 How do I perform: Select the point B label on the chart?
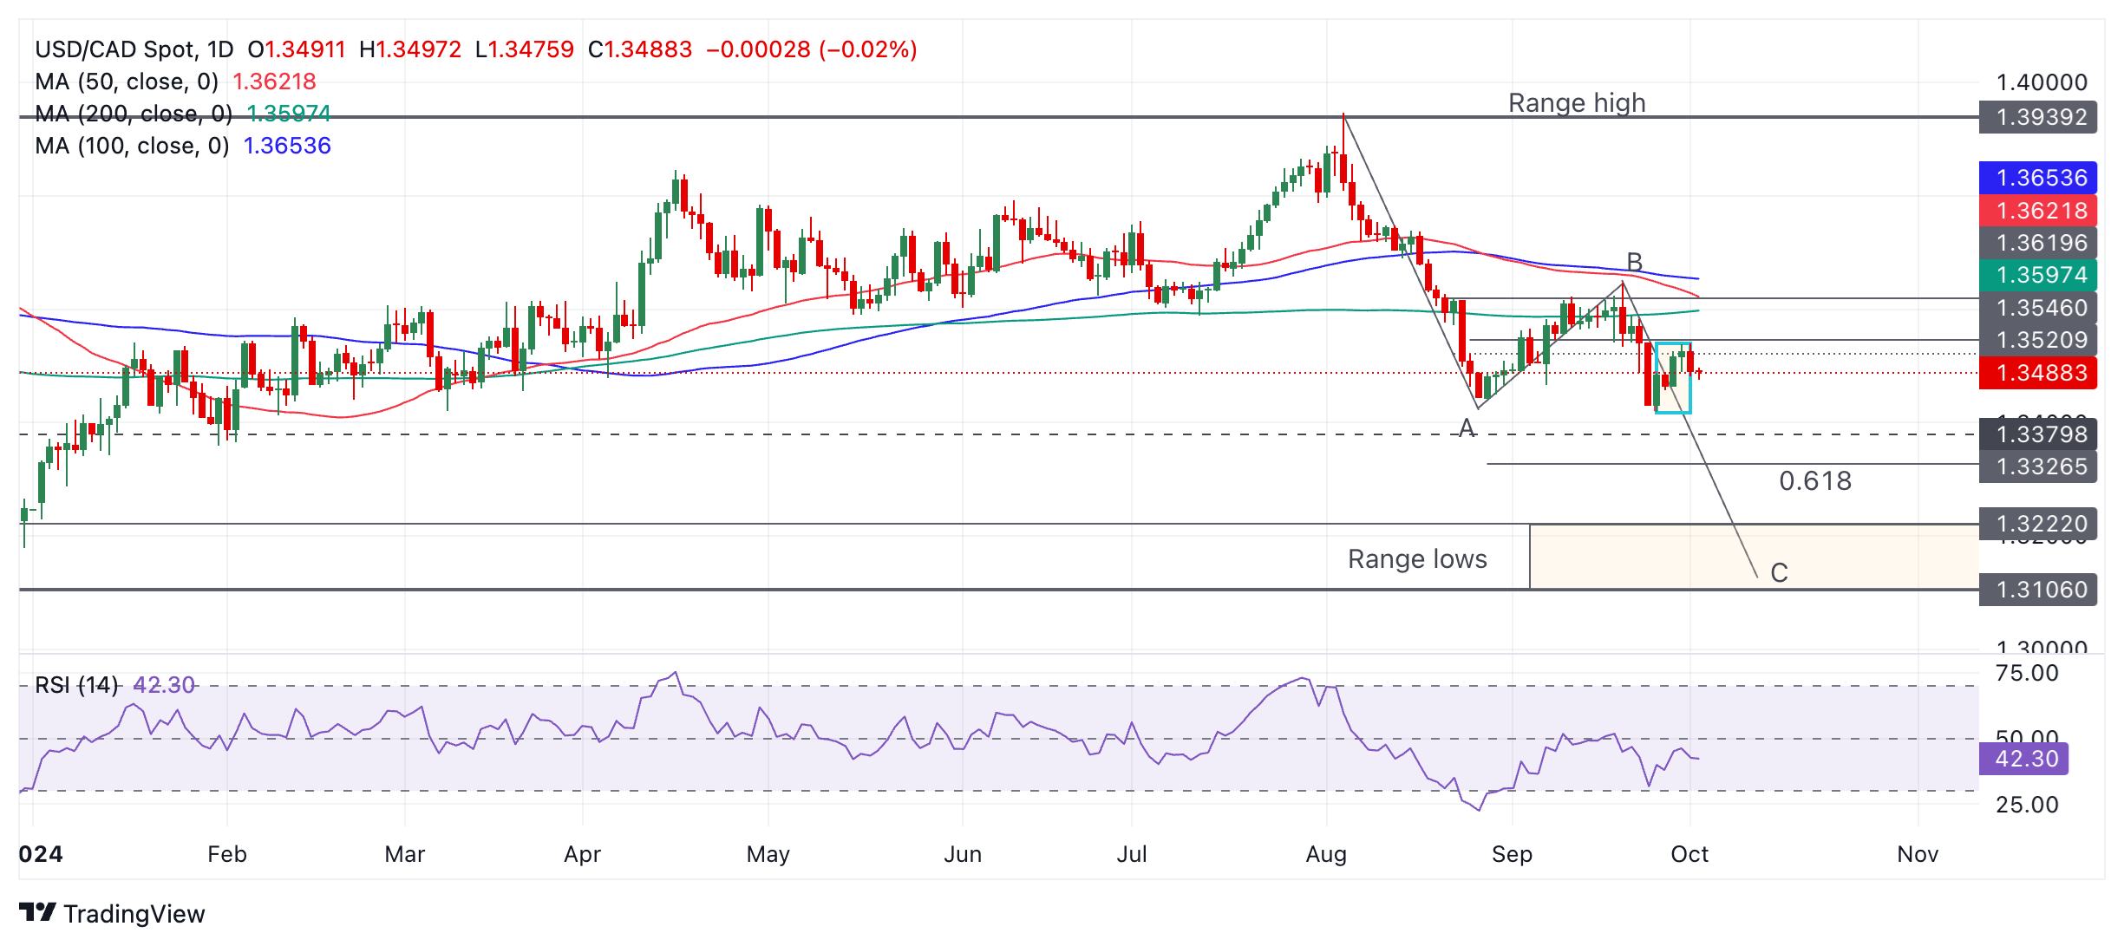[1634, 261]
